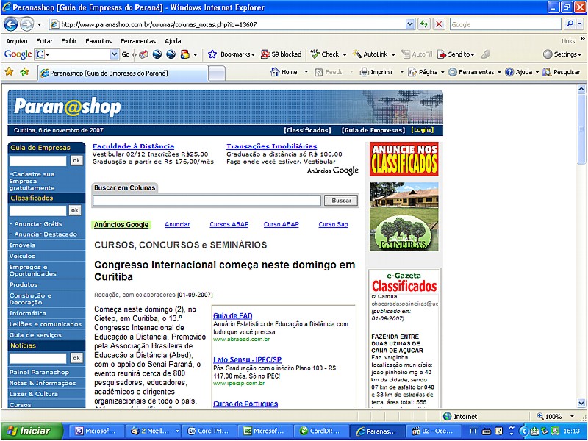Click the Imprimir printer icon

pos(365,72)
